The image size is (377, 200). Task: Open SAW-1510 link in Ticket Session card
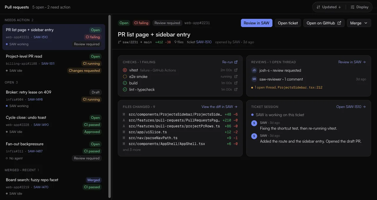(x=351, y=107)
